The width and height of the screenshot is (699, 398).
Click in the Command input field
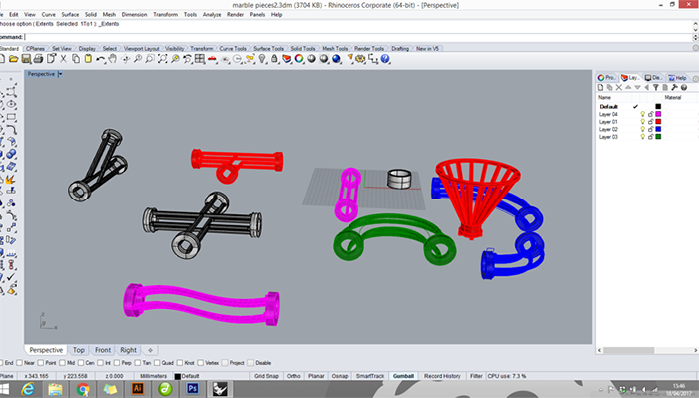coord(358,37)
